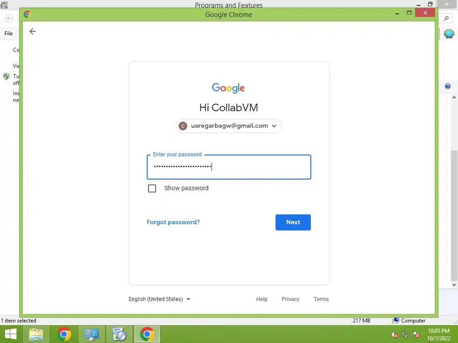The width and height of the screenshot is (458, 343).
Task: Open the Privacy link in the footer
Action: (290, 299)
